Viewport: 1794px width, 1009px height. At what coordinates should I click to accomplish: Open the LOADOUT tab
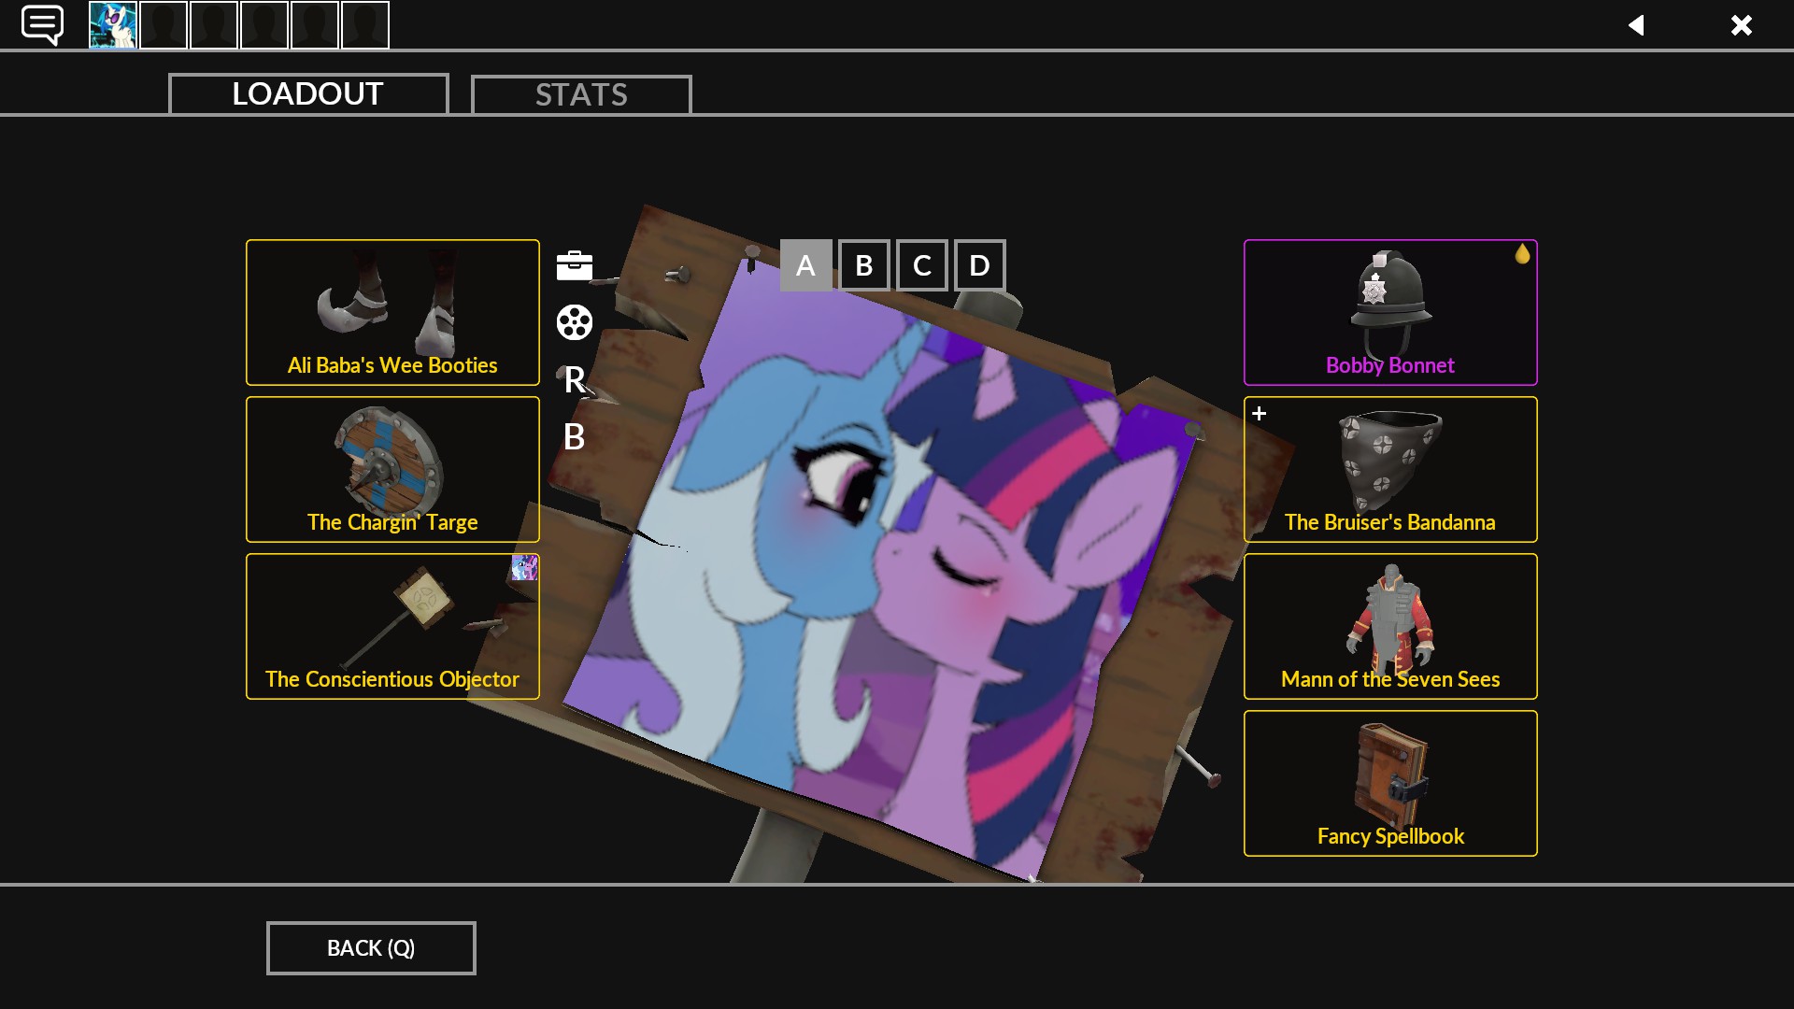click(x=308, y=93)
